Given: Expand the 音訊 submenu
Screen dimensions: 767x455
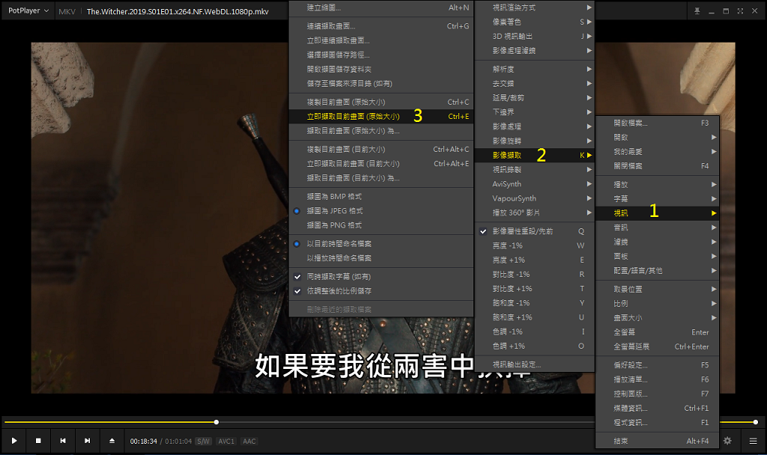Looking at the screenshot, I should click(x=658, y=227).
